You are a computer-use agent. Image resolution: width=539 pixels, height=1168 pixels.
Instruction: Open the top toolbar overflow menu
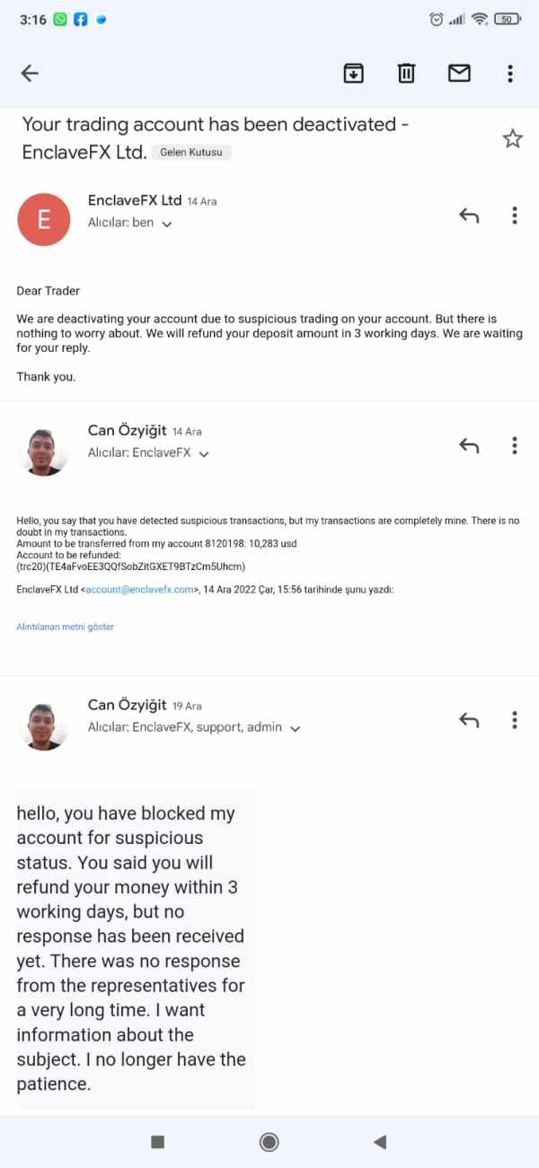(510, 74)
